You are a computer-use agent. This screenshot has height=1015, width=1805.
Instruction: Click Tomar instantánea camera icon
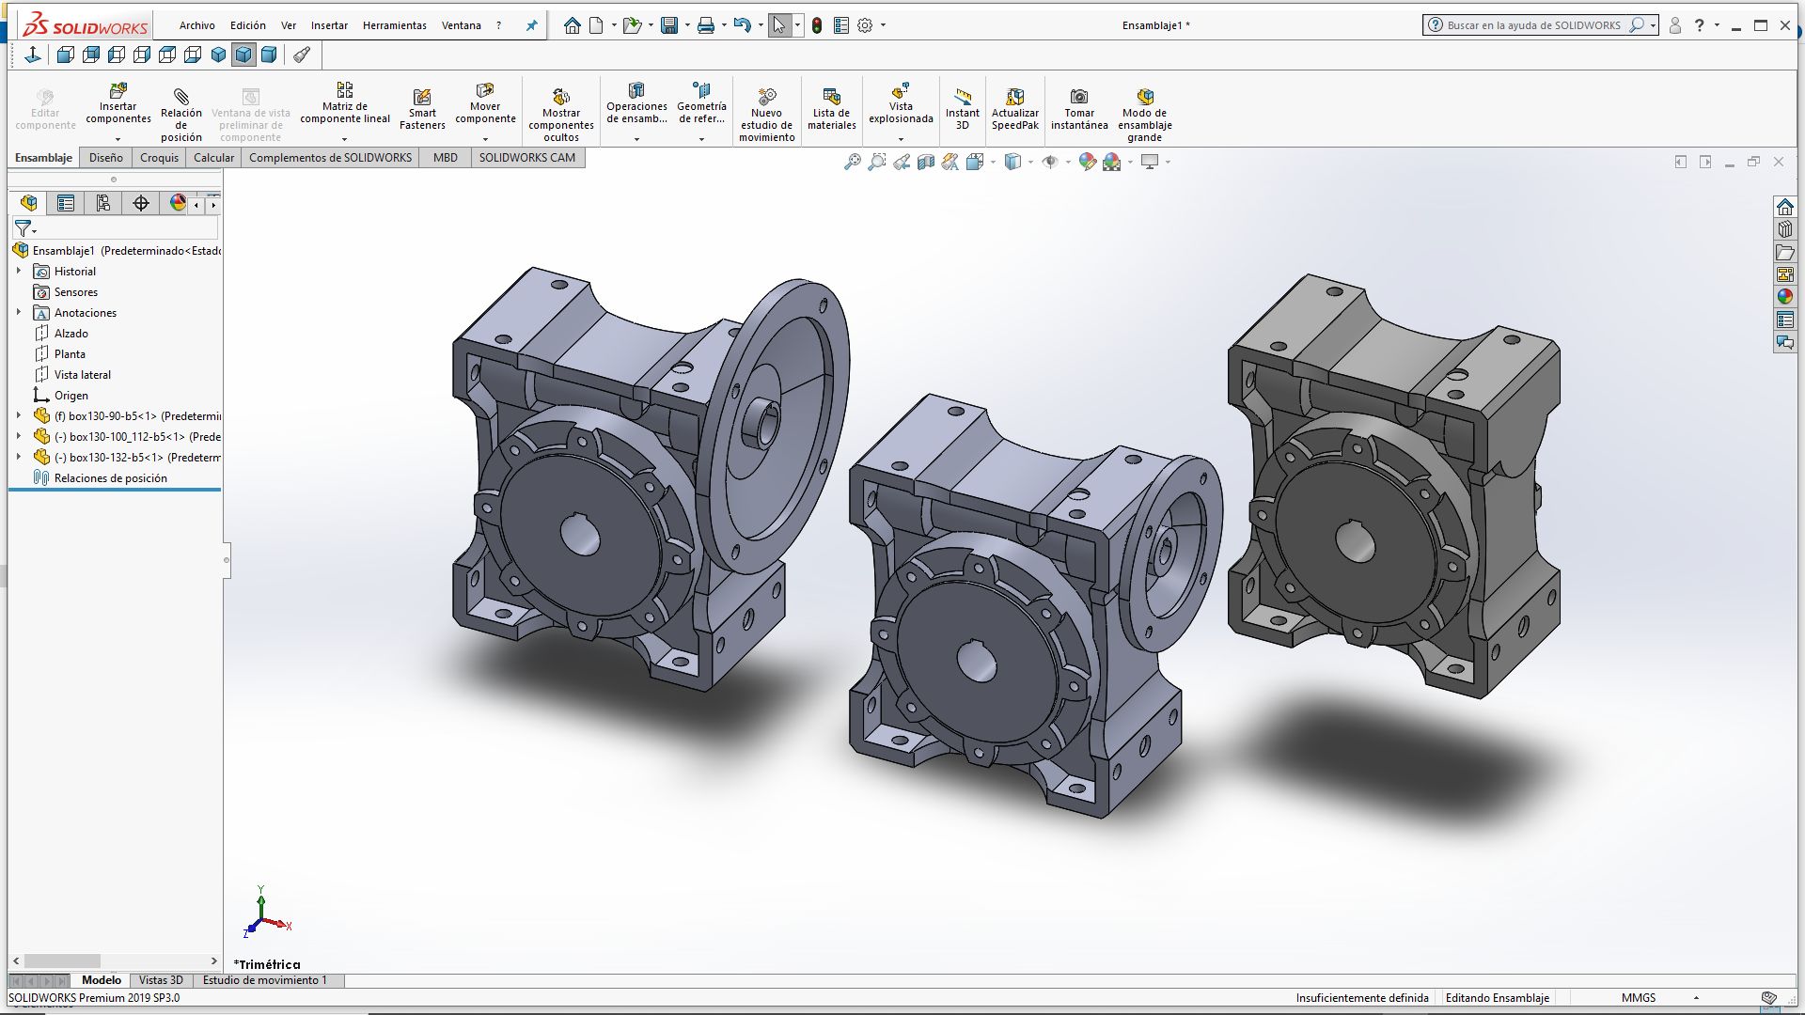(1079, 97)
